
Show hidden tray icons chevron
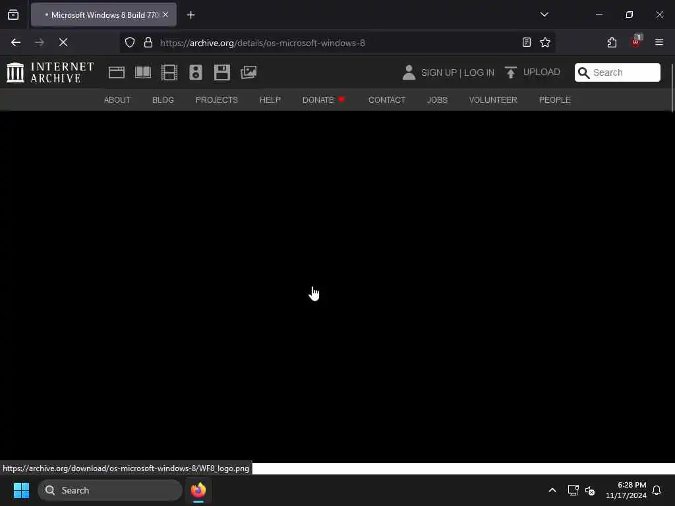(552, 490)
